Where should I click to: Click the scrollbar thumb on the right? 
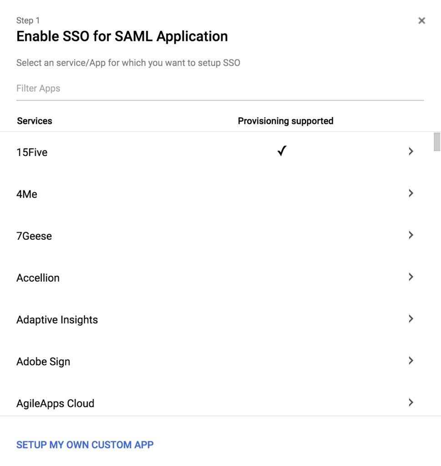tap(436, 141)
